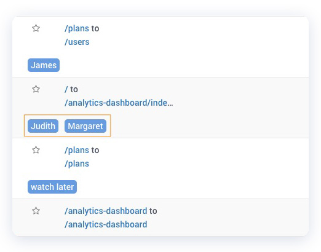Open first /plans link in watch later row
Screen dimensions: 321x252
click(77, 150)
